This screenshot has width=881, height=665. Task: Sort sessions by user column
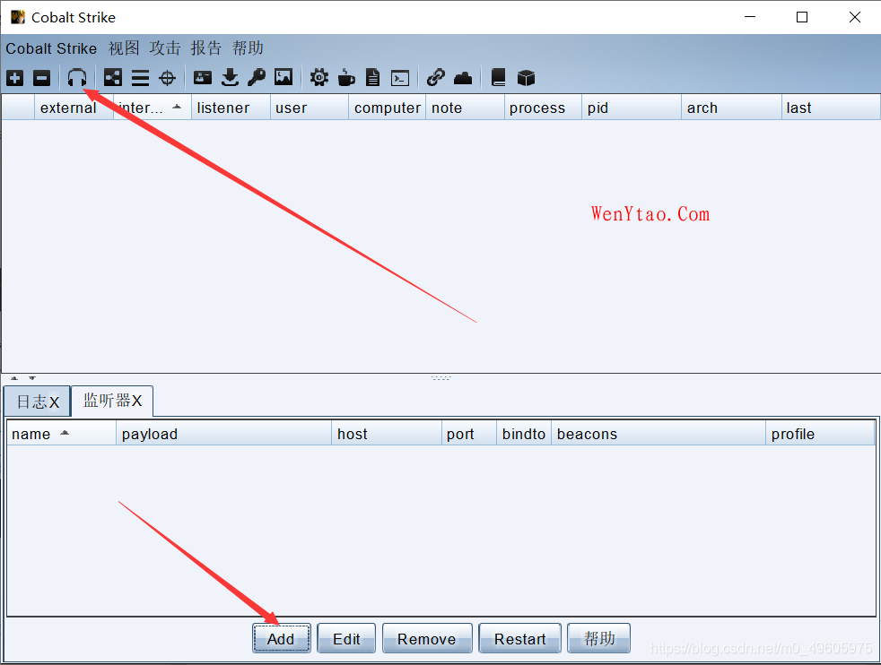309,108
